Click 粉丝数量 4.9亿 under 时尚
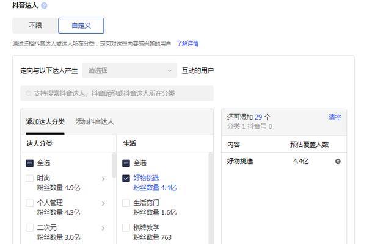 [59, 188]
